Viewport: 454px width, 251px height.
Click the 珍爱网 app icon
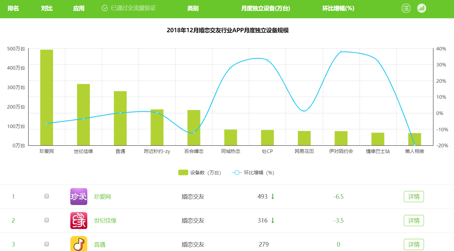[79, 196]
